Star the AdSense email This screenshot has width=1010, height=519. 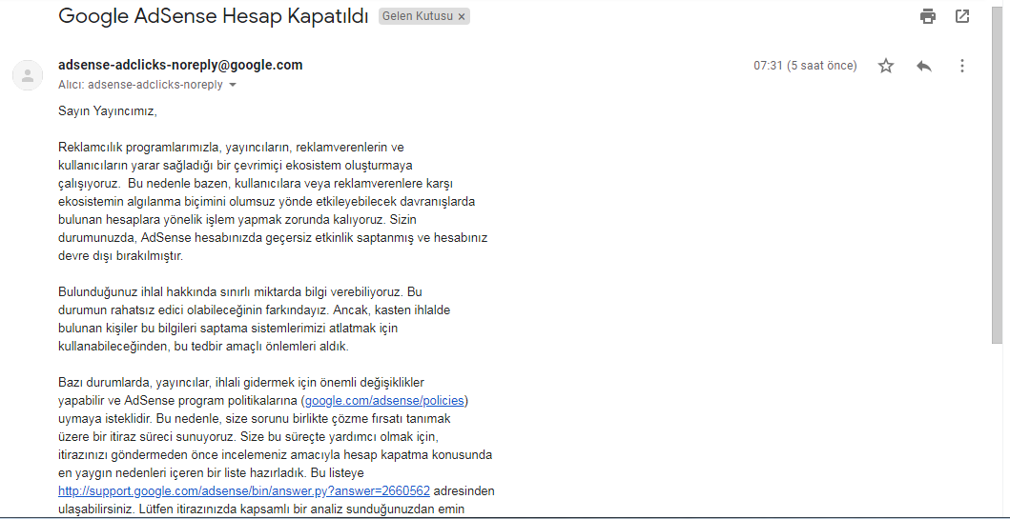[886, 66]
